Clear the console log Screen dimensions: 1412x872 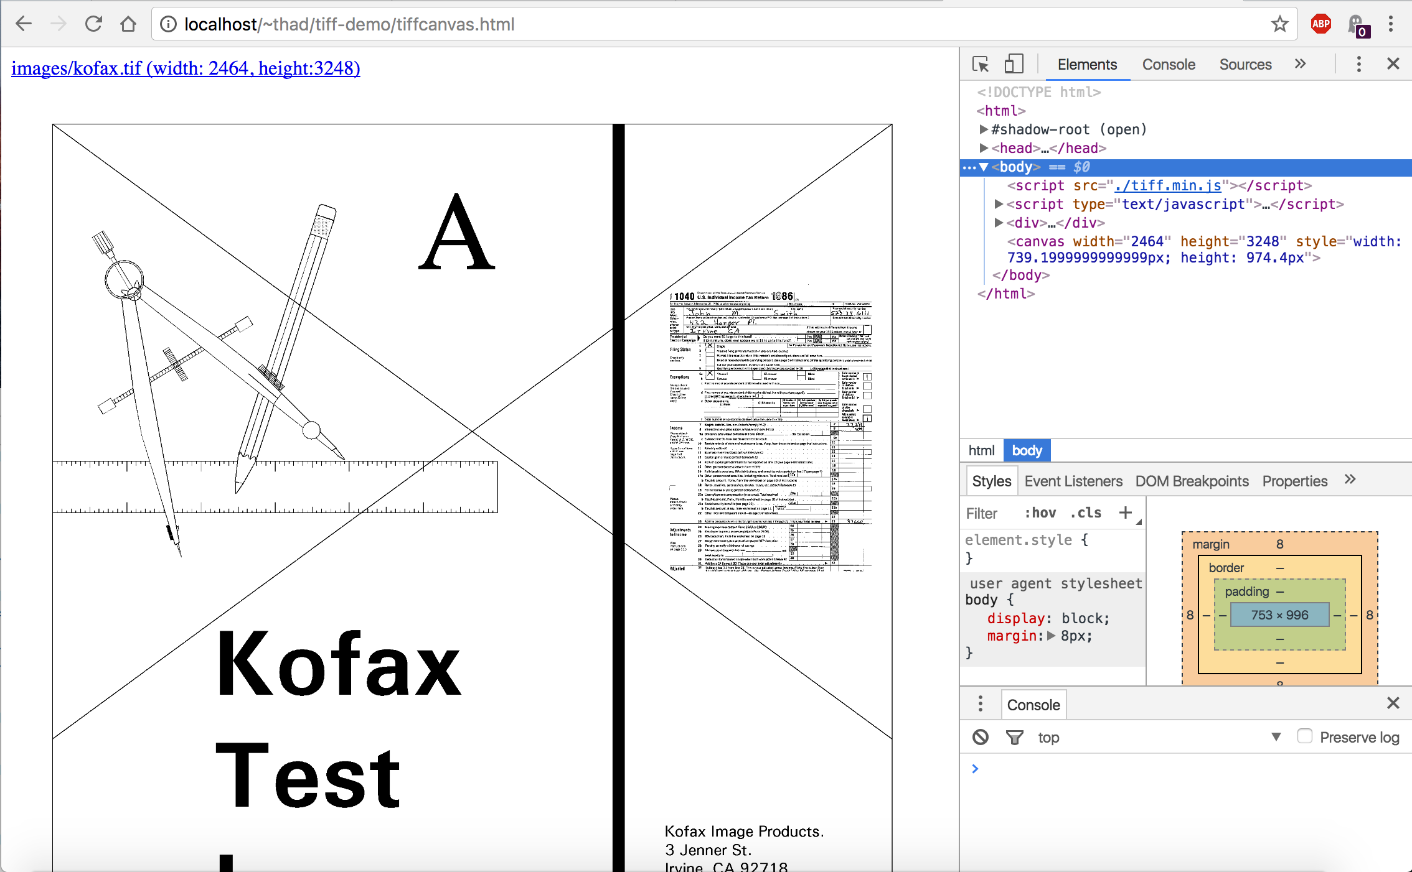[x=981, y=737]
